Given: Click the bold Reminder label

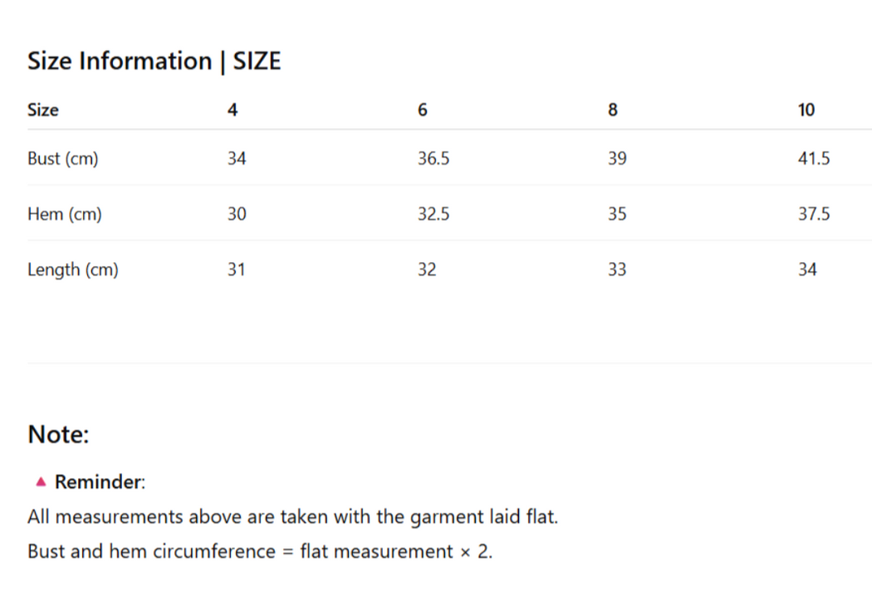Looking at the screenshot, I should click(x=99, y=482).
